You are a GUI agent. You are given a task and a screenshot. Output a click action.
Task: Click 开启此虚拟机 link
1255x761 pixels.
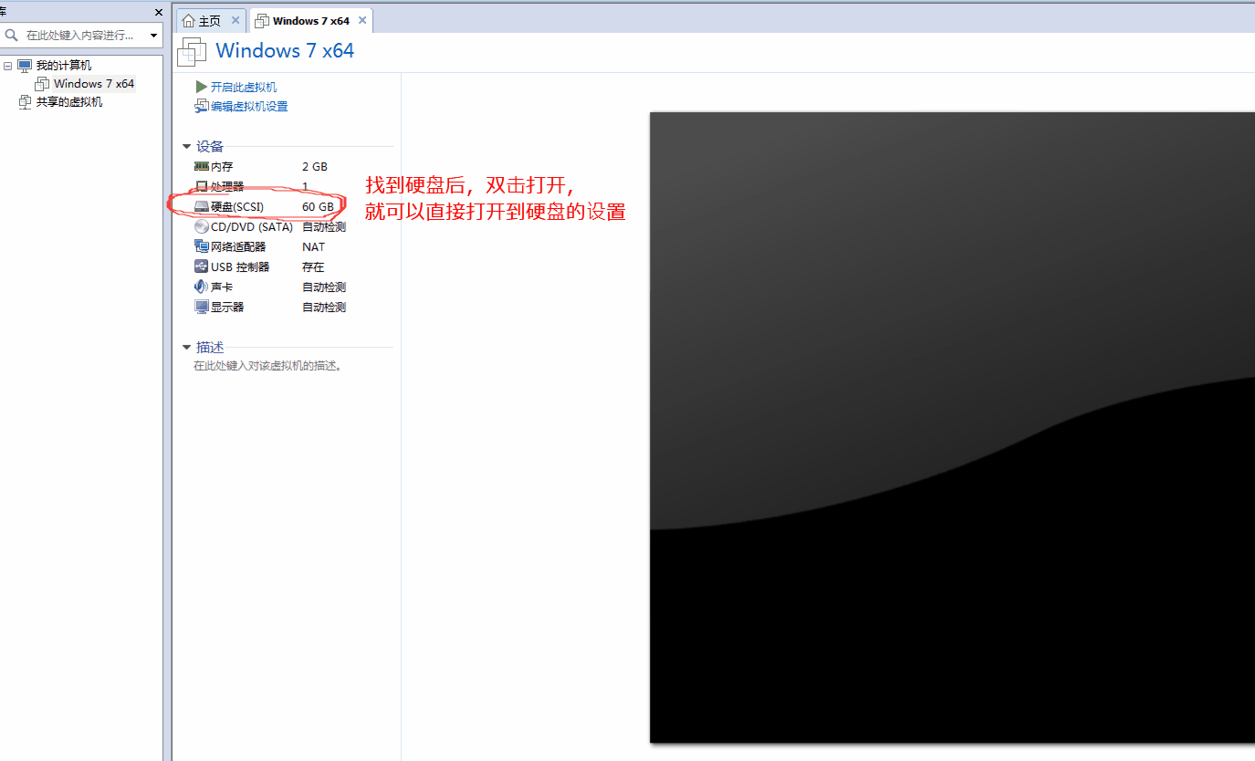click(244, 88)
